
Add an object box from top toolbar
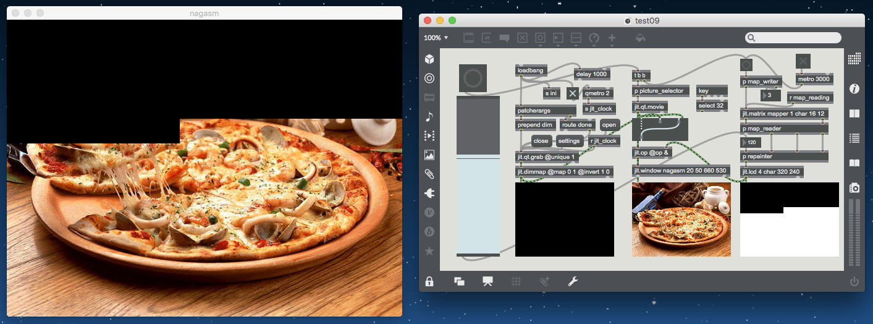pos(469,38)
